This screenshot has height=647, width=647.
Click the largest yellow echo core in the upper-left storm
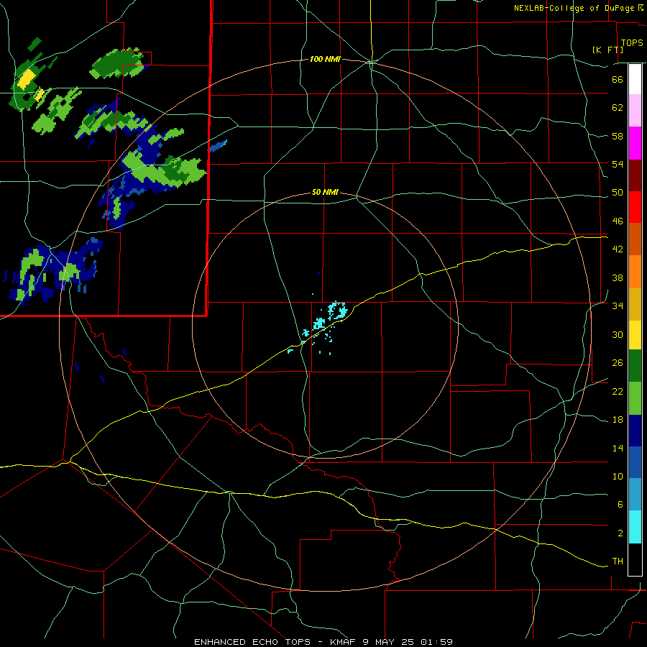click(27, 79)
